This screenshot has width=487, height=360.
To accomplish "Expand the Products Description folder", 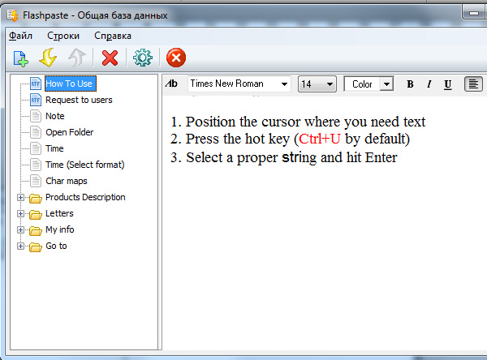I will [x=20, y=197].
